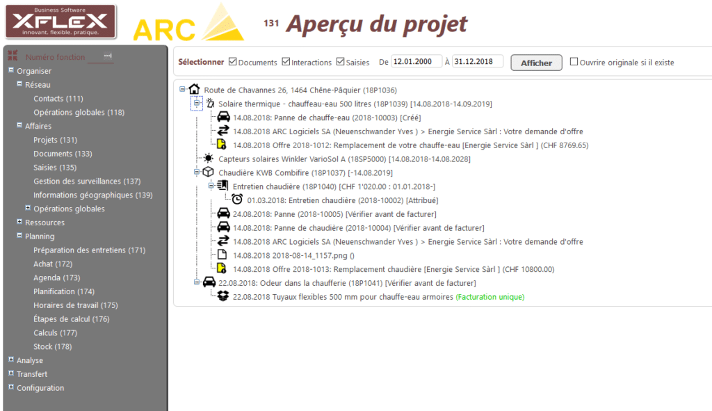The width and height of the screenshot is (712, 411).
Task: Open Documents (133) menu entry
Action: coord(63,154)
